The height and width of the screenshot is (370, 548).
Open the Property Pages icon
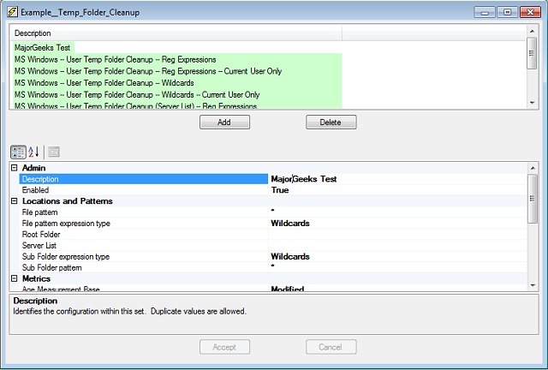coord(54,152)
